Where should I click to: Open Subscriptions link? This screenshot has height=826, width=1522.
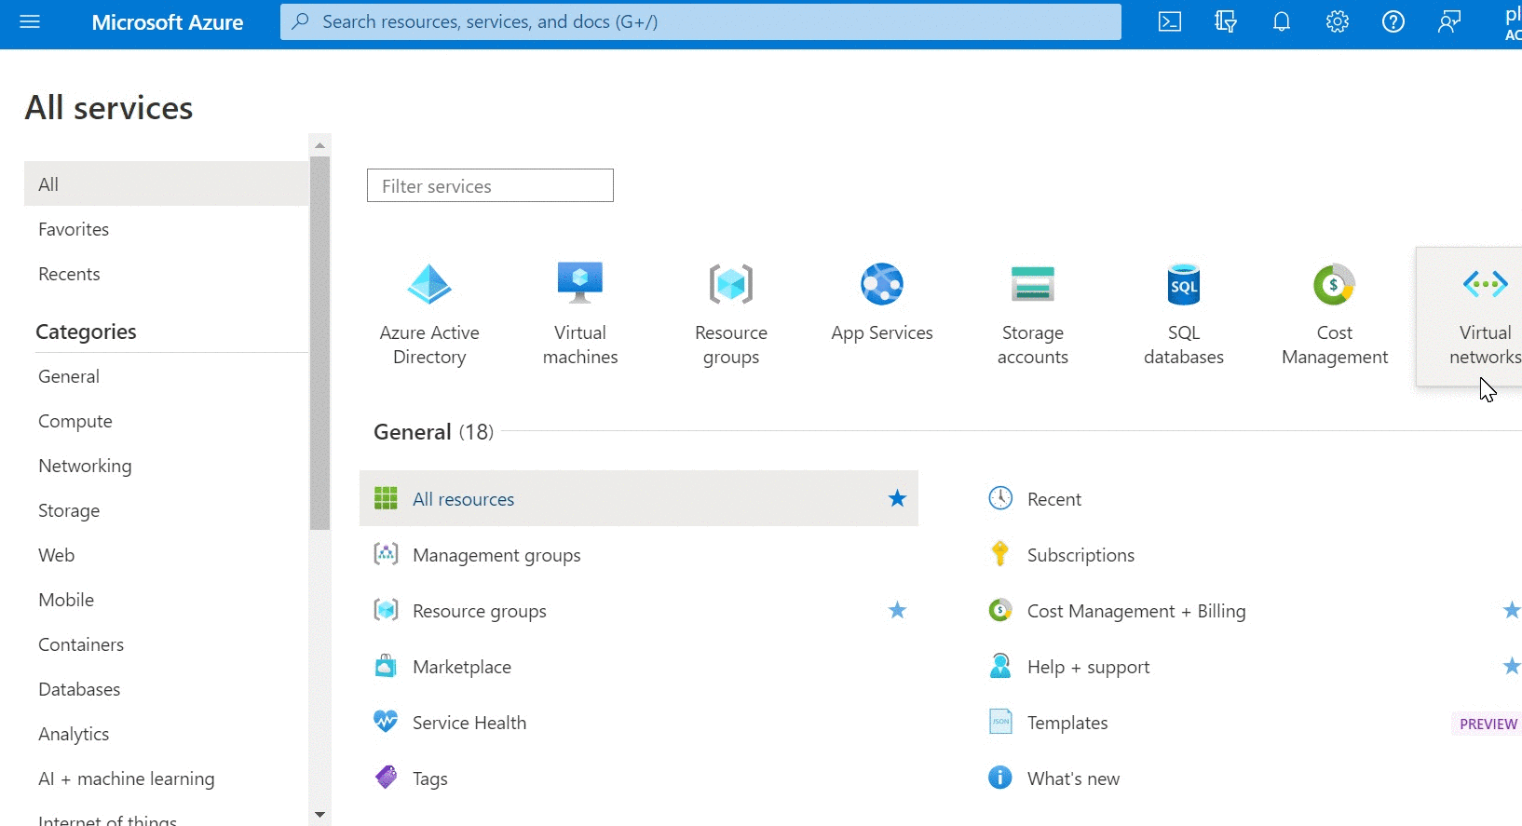tap(1080, 555)
